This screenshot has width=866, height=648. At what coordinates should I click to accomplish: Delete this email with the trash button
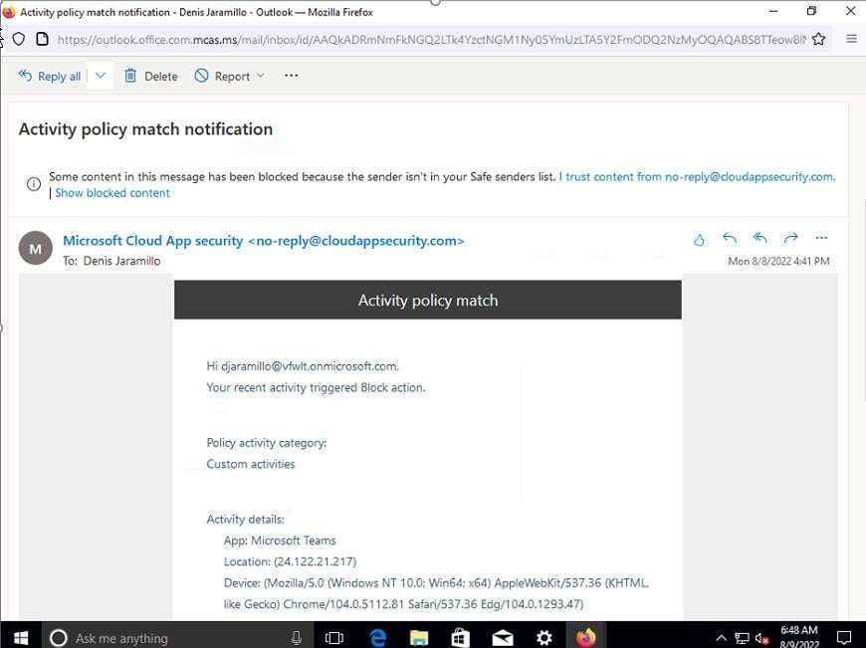click(x=150, y=77)
